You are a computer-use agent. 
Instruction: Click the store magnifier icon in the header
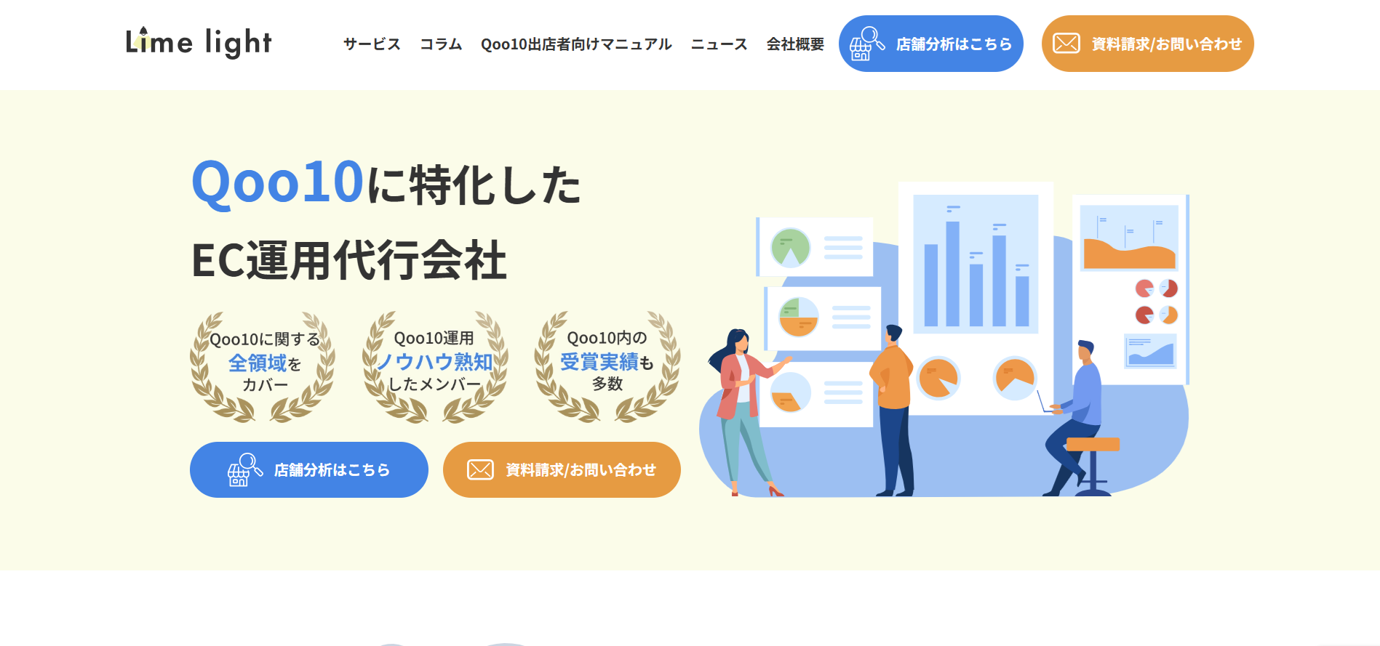pos(866,44)
